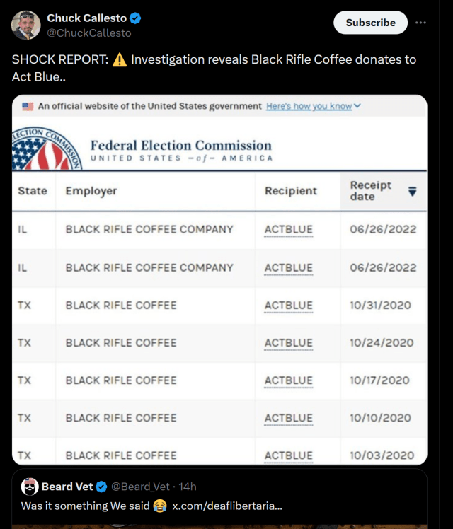Select the Recipient column header

pyautogui.click(x=291, y=191)
